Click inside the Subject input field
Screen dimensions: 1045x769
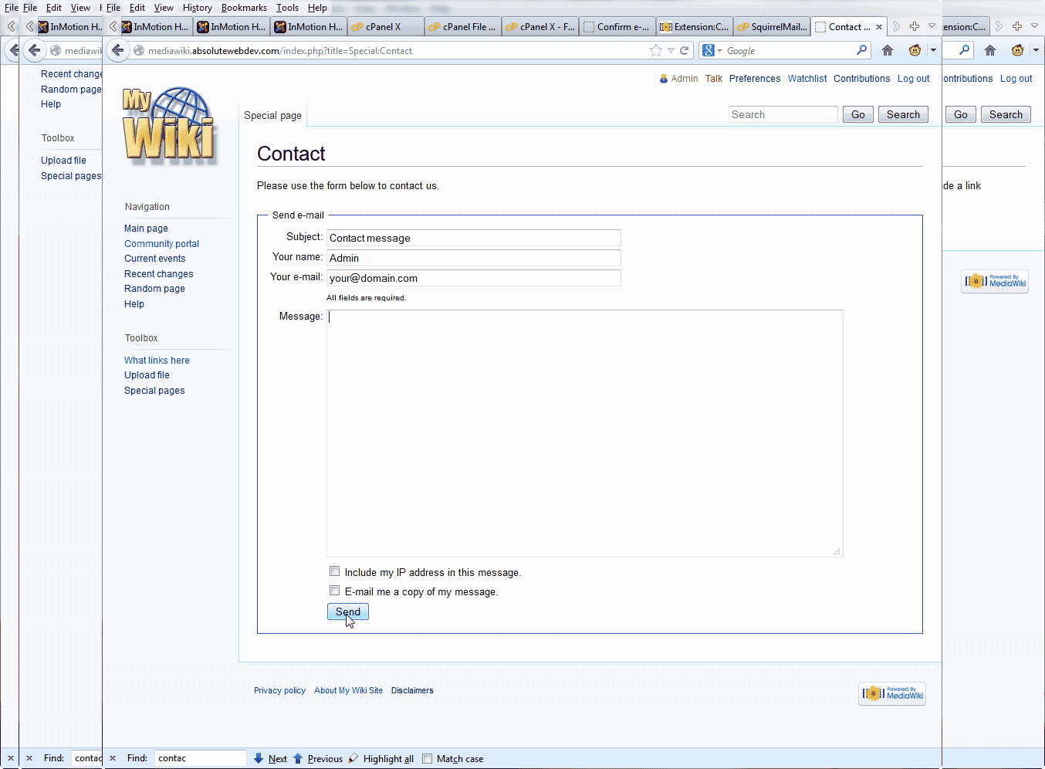(474, 238)
